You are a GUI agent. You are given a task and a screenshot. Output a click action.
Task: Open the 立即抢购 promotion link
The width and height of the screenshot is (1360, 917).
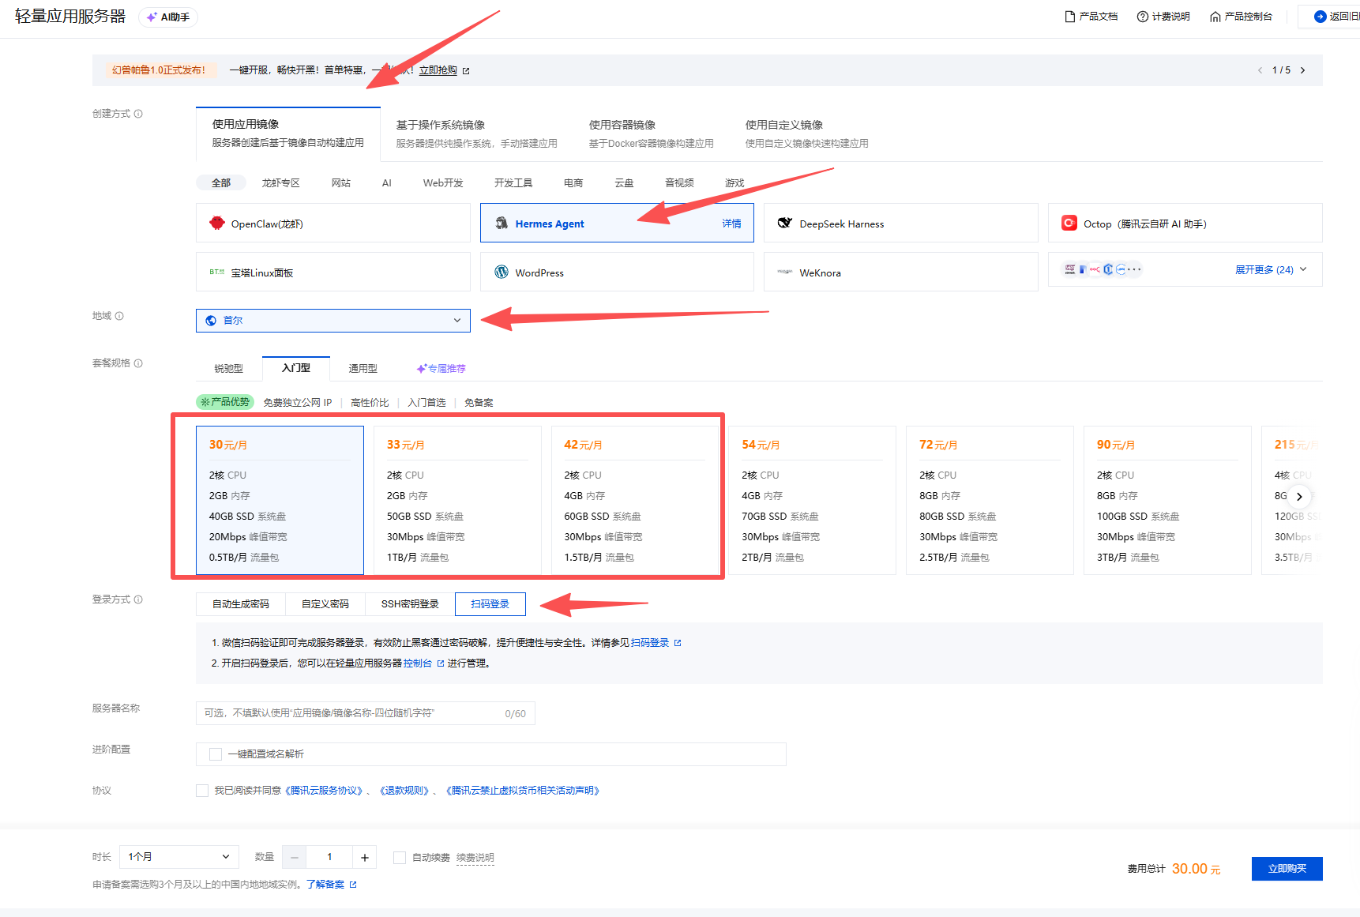[438, 70]
